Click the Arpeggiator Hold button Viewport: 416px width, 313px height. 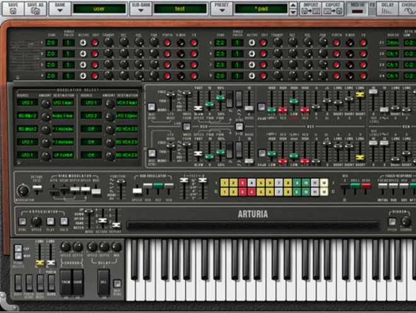click(64, 221)
